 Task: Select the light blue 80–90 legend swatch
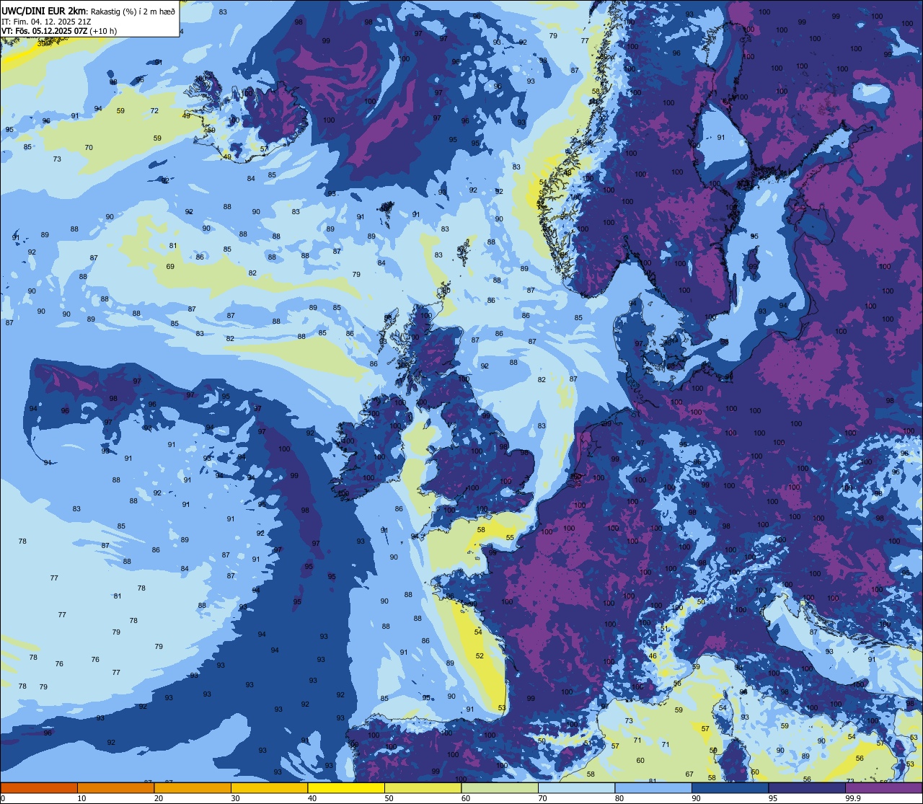[653, 788]
